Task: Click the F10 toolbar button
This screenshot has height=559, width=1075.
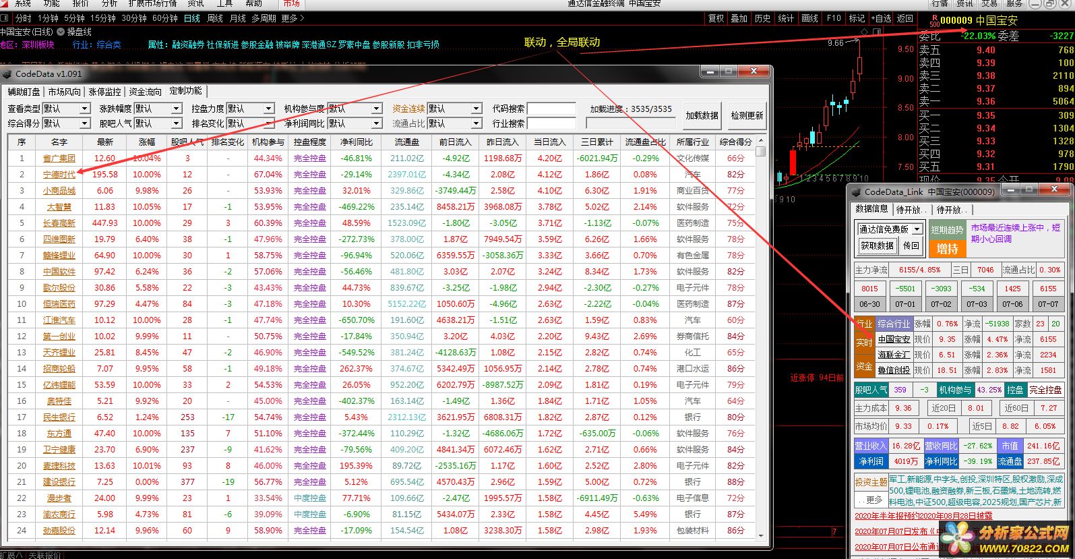Action: point(834,18)
